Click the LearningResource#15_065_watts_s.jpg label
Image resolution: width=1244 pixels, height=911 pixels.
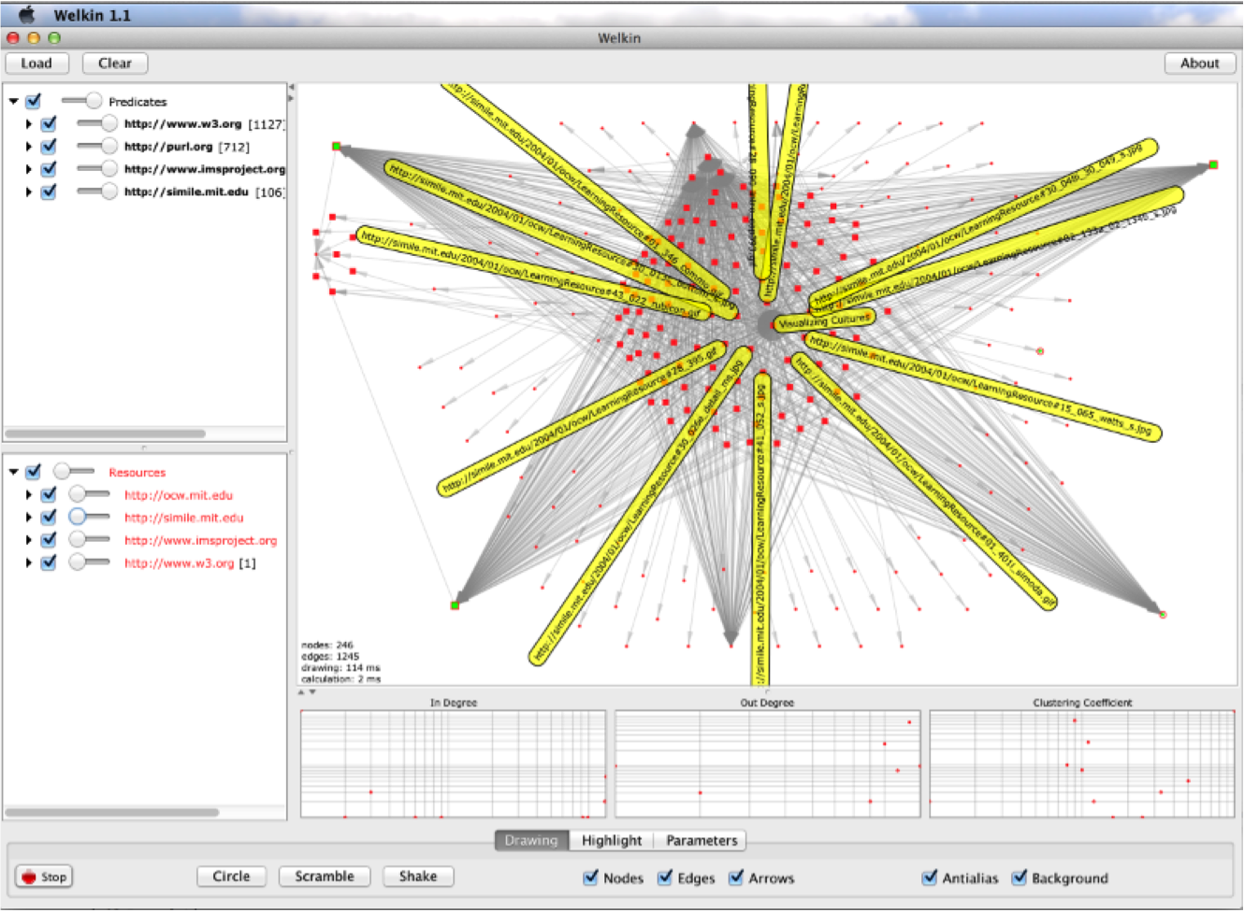coord(982,387)
